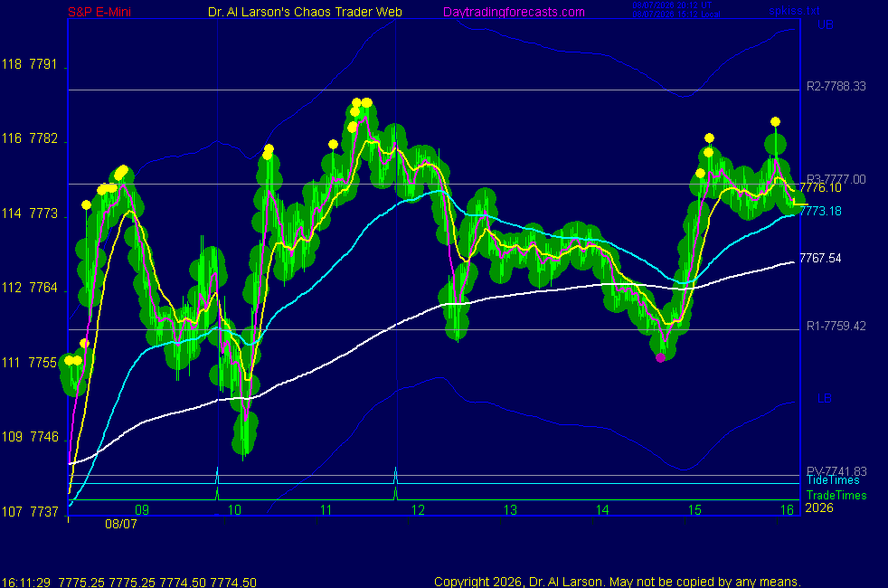Click the R1-7759.42 level label
The image size is (888, 588).
[x=836, y=326]
